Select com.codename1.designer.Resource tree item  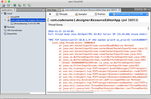tap(28, 20)
